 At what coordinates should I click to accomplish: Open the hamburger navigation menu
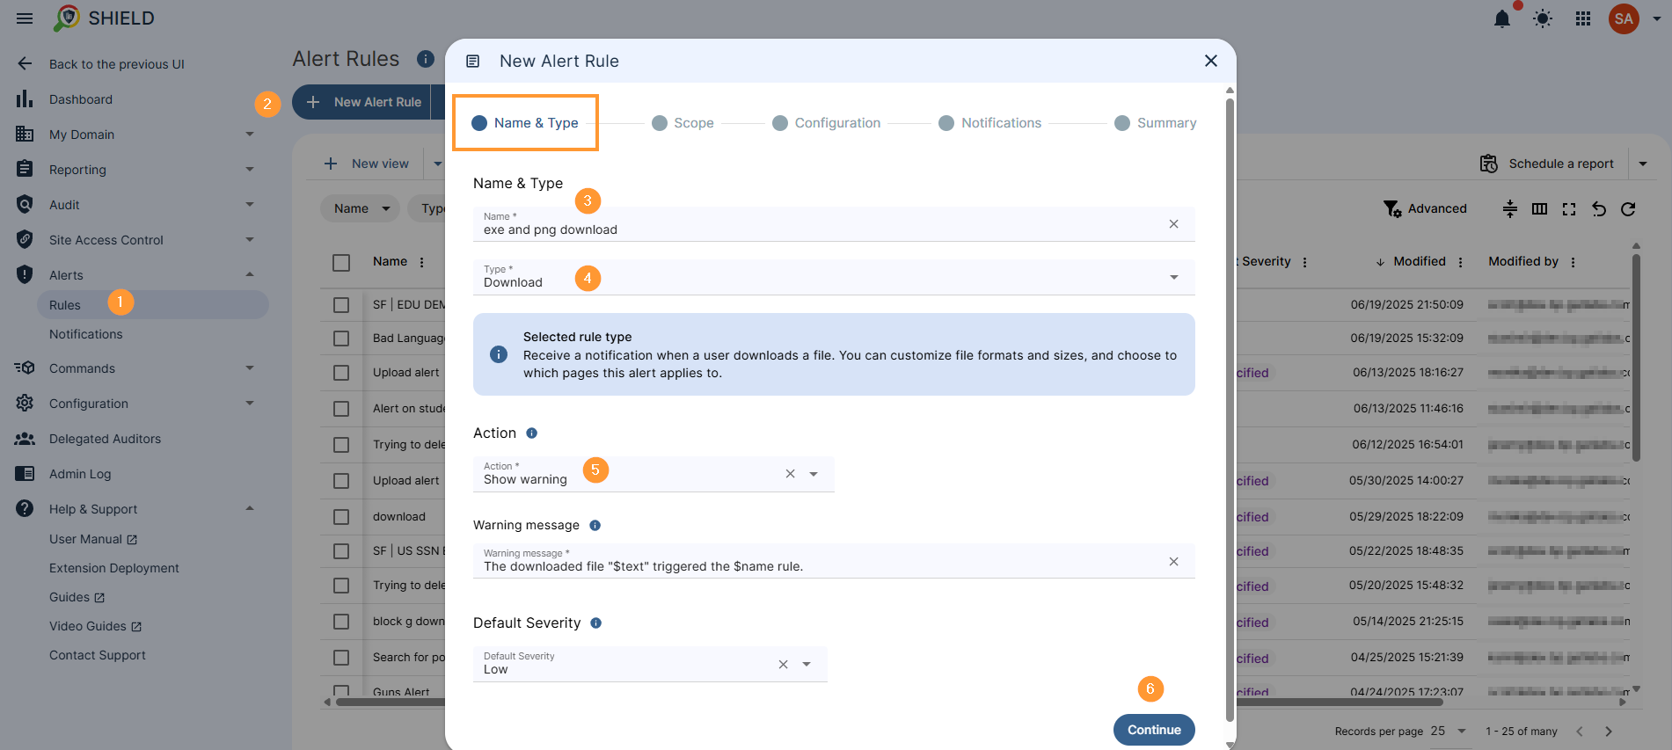pos(25,18)
